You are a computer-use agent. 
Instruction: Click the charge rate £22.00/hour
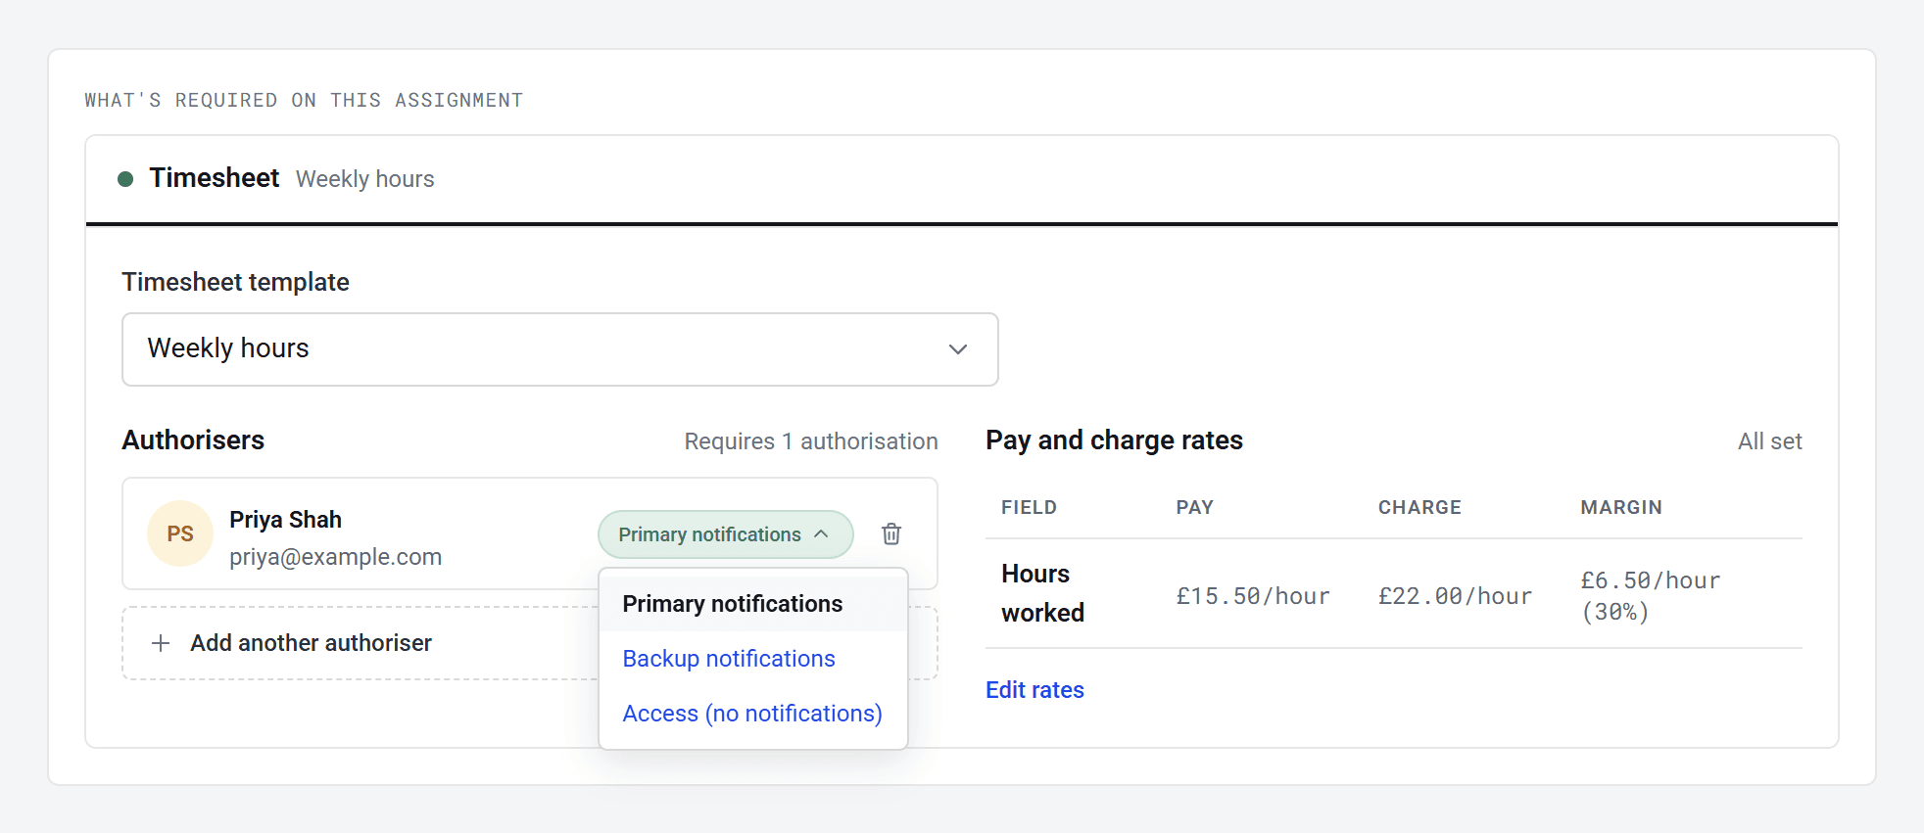[x=1455, y=596]
